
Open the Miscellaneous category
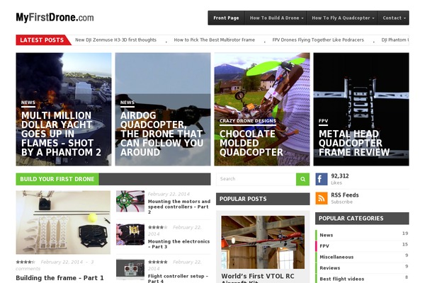pos(336,257)
